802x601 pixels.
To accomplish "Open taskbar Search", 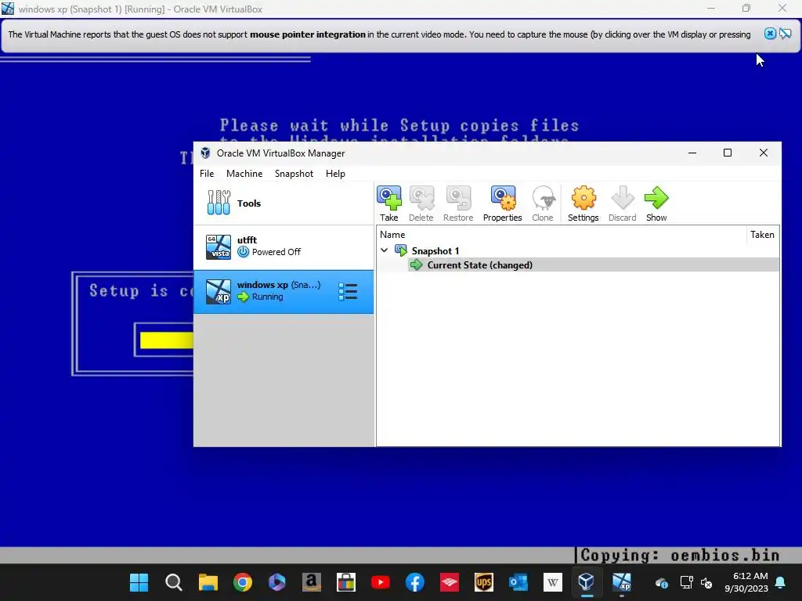I will click(173, 582).
